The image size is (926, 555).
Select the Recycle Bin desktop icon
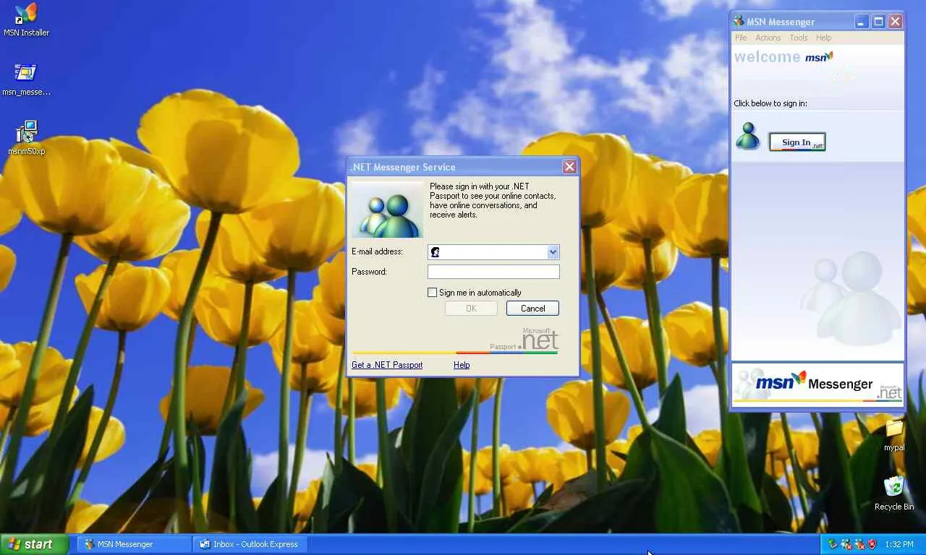pos(894,494)
